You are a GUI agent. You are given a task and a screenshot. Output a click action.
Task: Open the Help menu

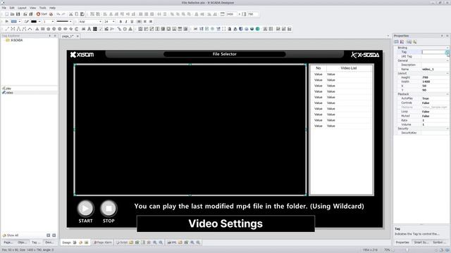pos(52,8)
